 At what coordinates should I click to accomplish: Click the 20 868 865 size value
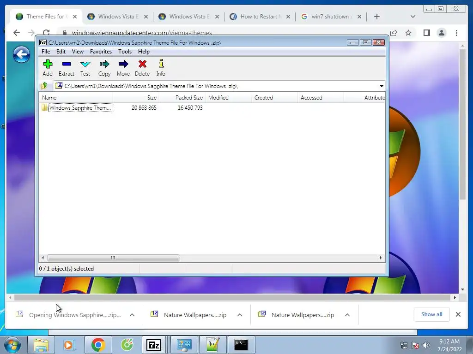coord(144,108)
